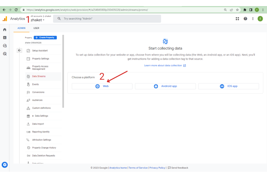267x178 pixels.
Task: Open Conversions in property menu
Action: pos(43,92)
